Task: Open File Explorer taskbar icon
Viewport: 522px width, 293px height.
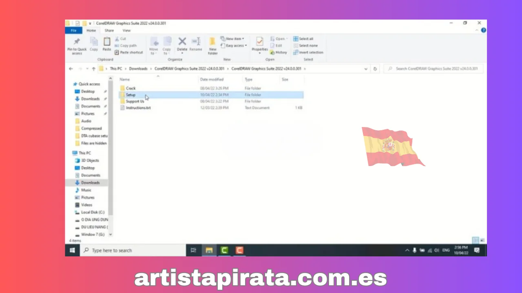Action: [x=209, y=250]
